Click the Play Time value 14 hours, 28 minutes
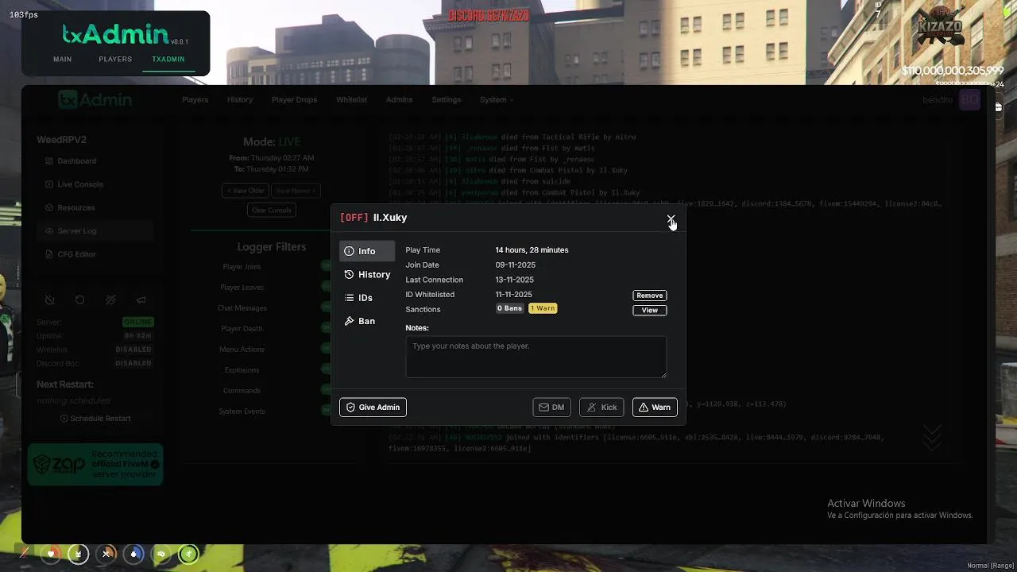Viewport: 1017px width, 572px height. (x=532, y=250)
